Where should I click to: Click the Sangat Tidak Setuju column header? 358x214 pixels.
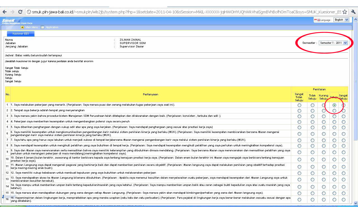point(299,97)
